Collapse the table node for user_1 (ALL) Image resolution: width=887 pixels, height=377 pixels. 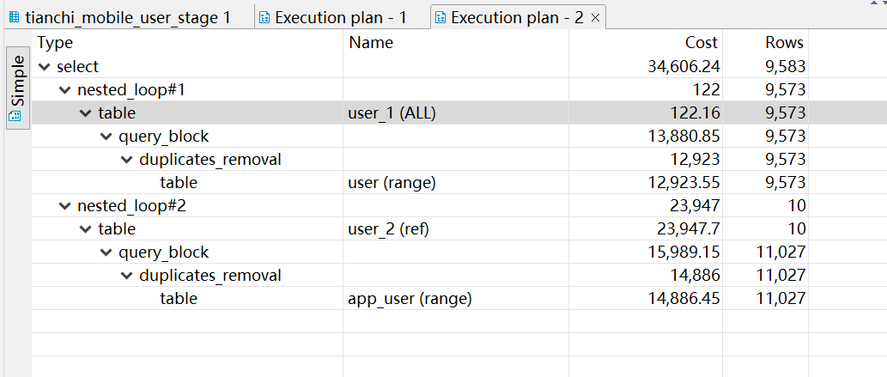85,113
